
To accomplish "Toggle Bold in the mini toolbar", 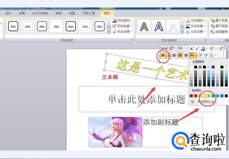I will tap(163, 55).
